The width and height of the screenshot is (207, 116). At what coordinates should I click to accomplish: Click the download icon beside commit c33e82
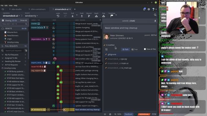click(155, 21)
